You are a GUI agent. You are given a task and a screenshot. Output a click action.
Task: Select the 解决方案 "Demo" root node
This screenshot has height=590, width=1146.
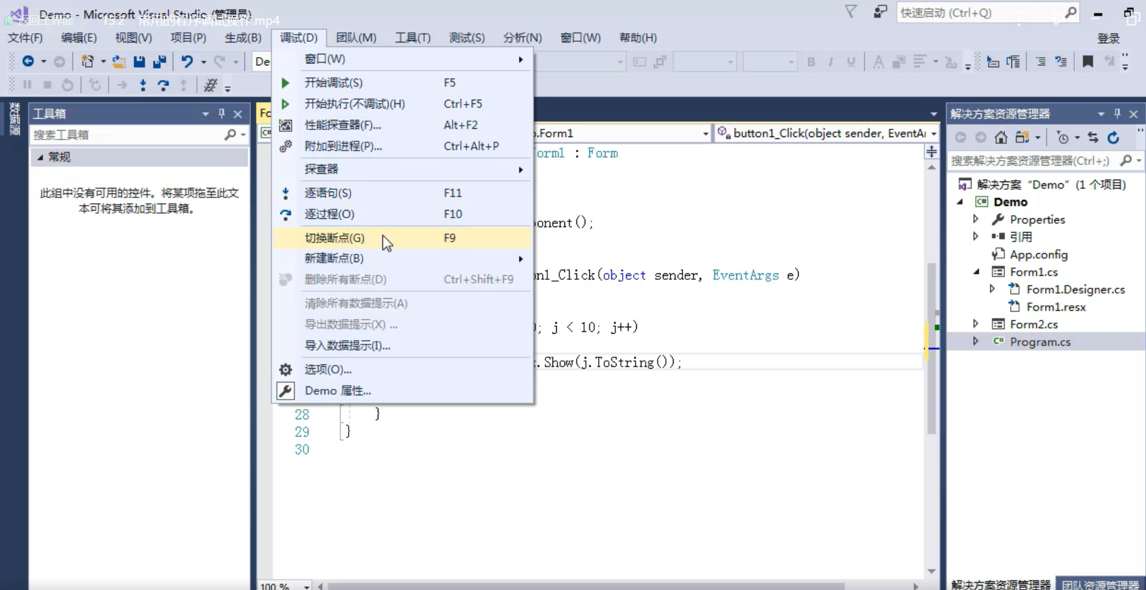click(1051, 185)
